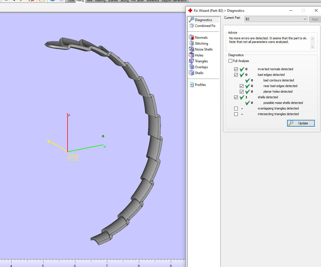Switch to the Marking tab
The image size is (321, 267).
(x=100, y=1)
